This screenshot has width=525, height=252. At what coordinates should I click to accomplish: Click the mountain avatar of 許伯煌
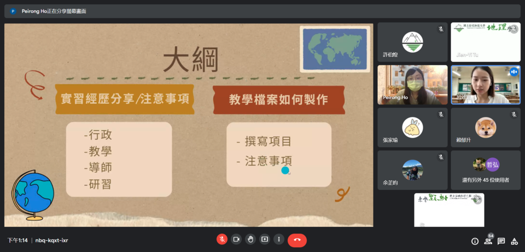click(x=412, y=42)
